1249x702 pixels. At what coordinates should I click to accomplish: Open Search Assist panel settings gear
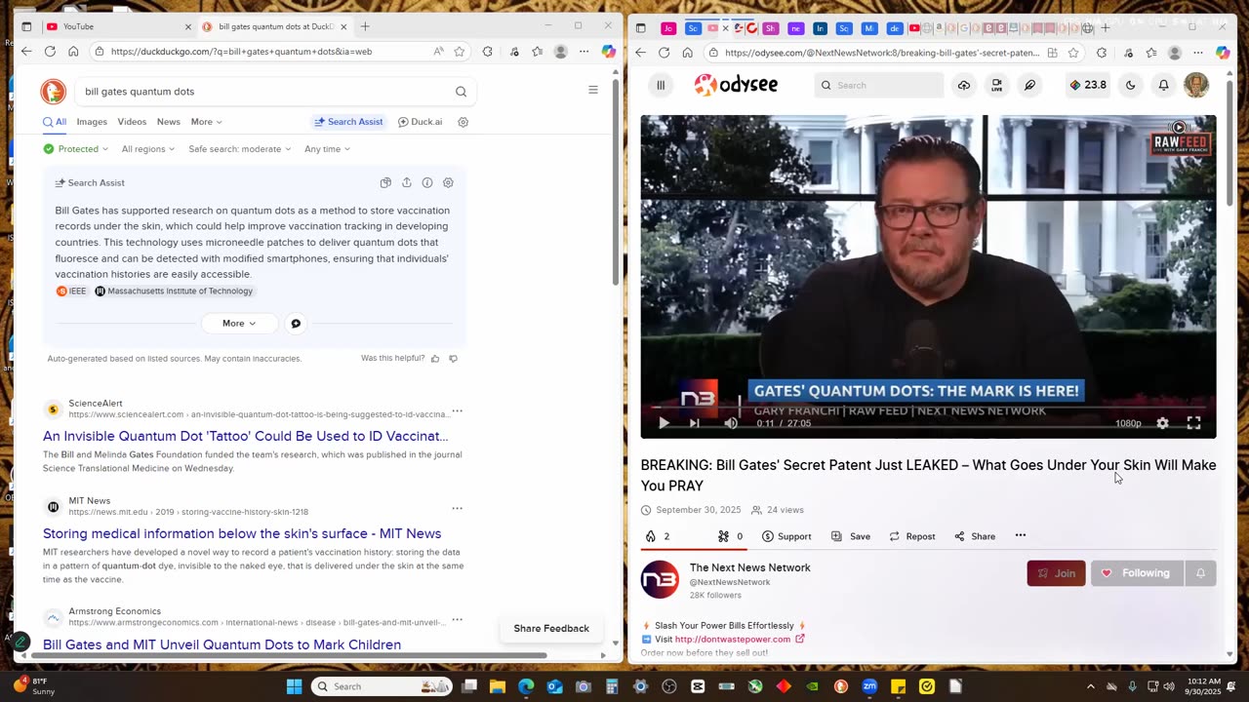[448, 182]
